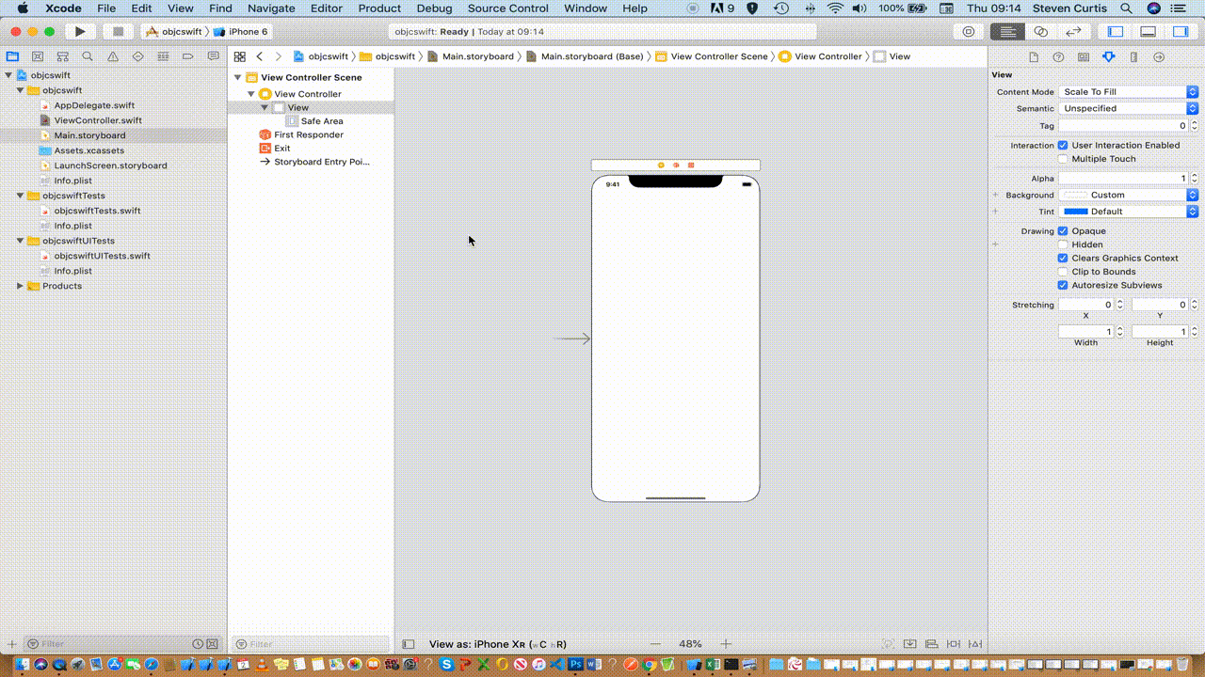
Task: Select the iPhone 6 run destination
Action: (x=240, y=32)
